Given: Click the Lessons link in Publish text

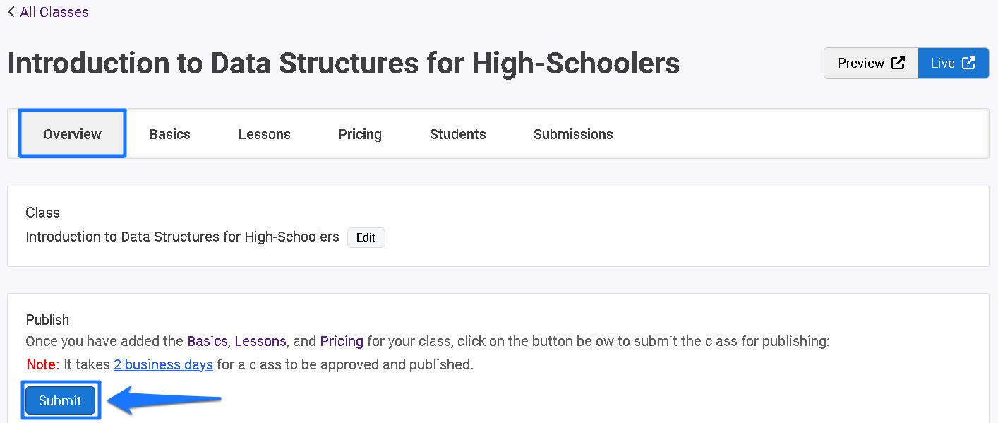Looking at the screenshot, I should 260,341.
